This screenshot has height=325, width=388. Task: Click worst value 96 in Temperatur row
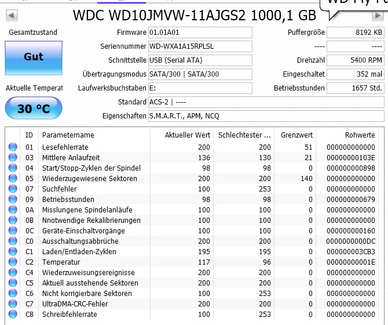[267, 262]
